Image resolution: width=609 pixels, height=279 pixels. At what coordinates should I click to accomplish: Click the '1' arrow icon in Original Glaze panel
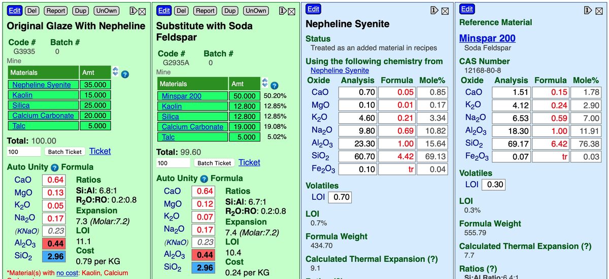point(132,11)
